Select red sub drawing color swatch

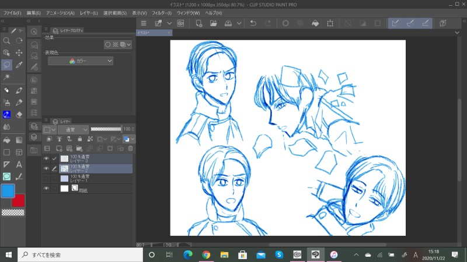18,201
